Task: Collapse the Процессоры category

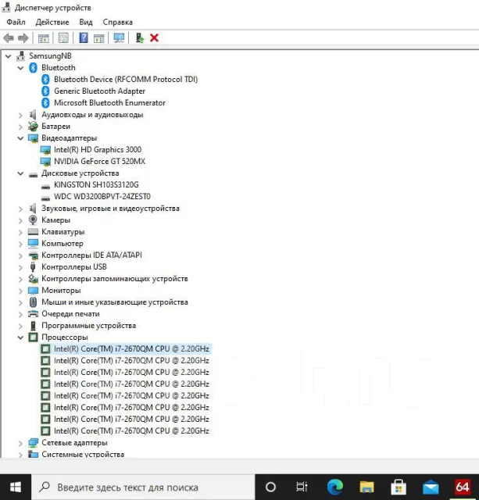Action: tap(21, 337)
